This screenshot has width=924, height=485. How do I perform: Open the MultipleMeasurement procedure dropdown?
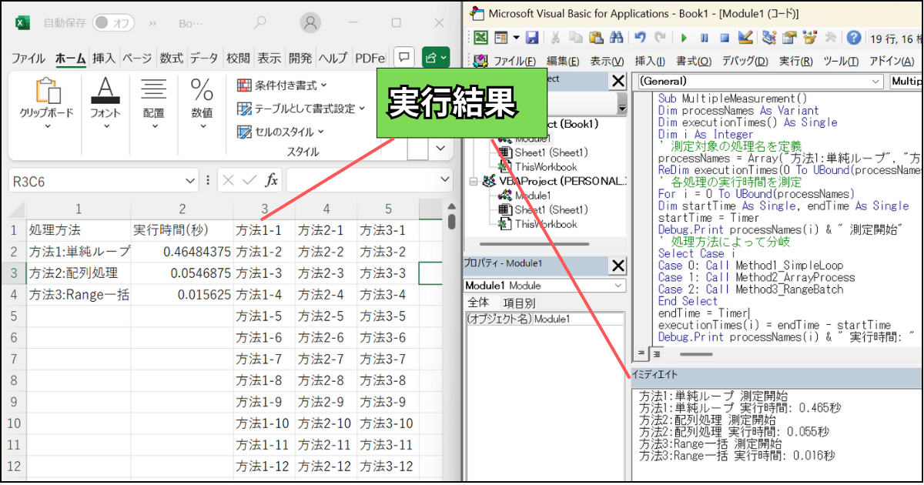click(906, 81)
